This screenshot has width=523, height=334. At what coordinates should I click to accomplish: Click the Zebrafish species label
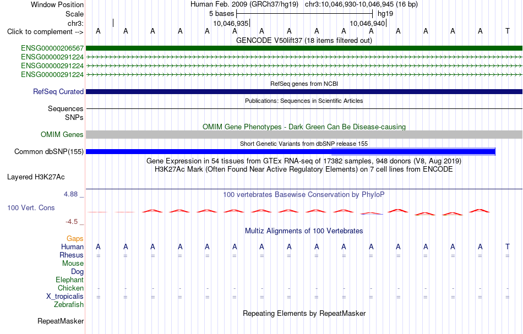coord(69,305)
